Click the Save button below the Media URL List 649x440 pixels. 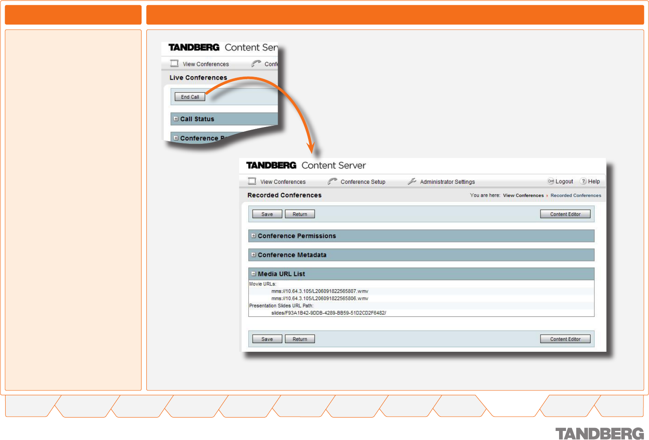(x=267, y=339)
